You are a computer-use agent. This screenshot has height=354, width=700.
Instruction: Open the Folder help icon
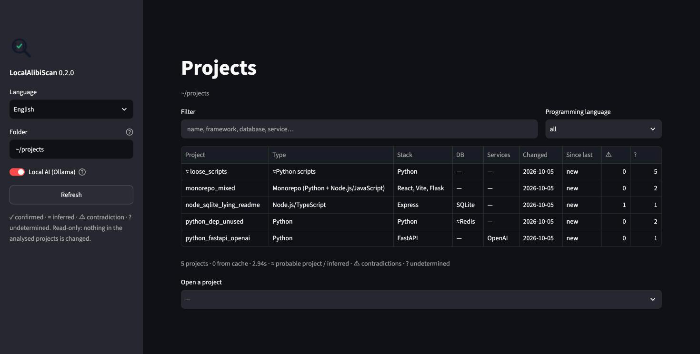tap(130, 132)
